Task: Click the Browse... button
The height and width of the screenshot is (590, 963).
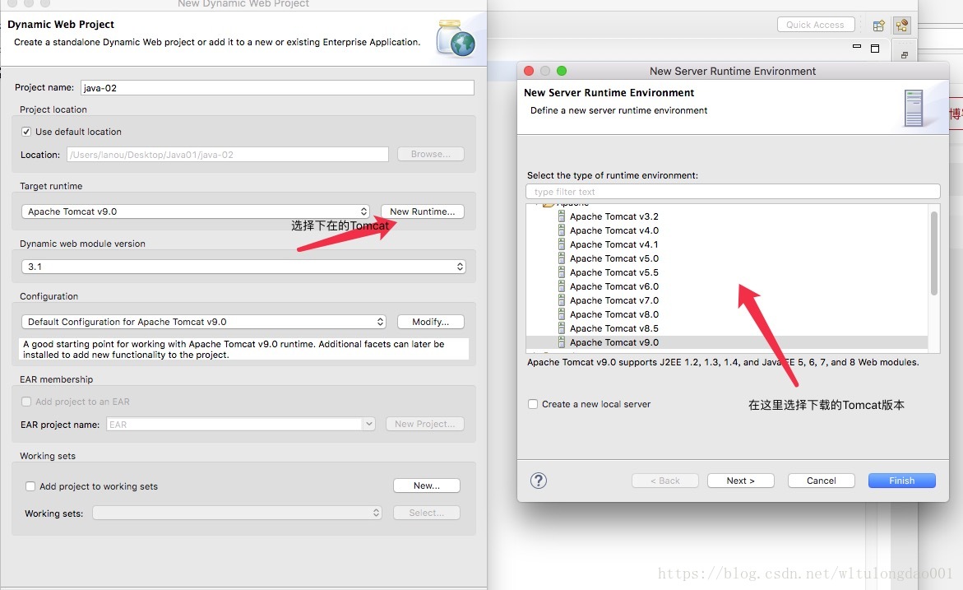Action: click(431, 154)
